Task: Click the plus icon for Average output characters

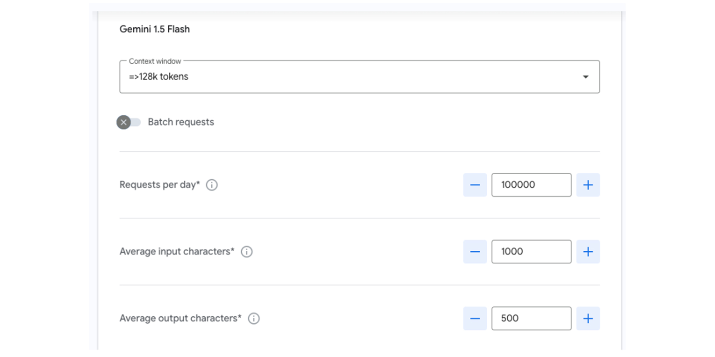Action: click(588, 318)
